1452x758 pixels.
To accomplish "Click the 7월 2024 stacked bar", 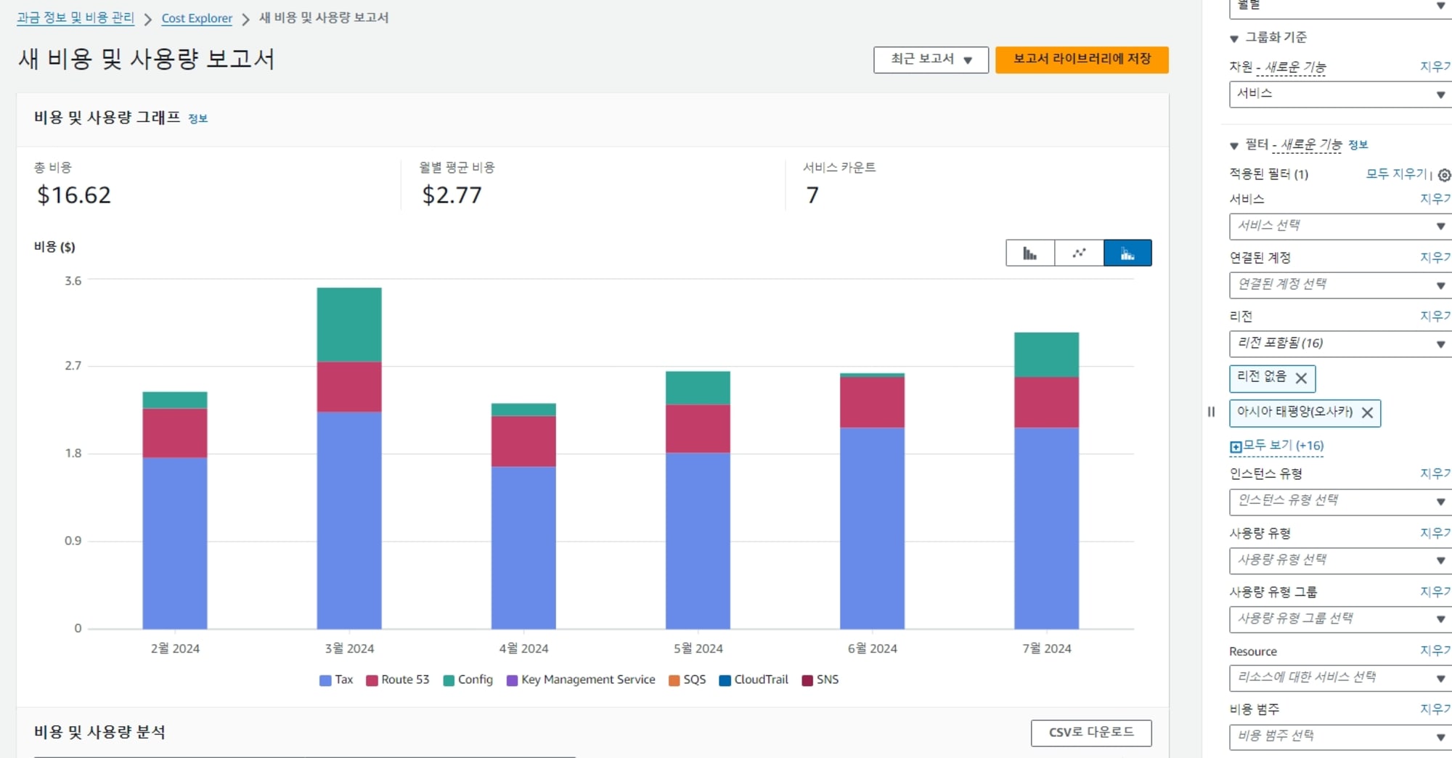I will tap(1046, 481).
